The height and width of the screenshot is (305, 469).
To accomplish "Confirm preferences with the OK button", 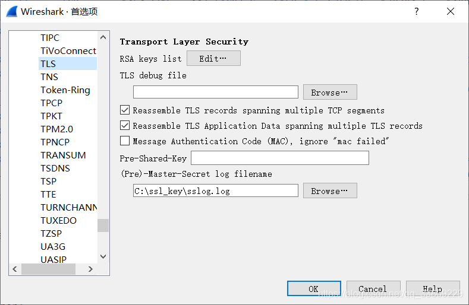I will (313, 288).
